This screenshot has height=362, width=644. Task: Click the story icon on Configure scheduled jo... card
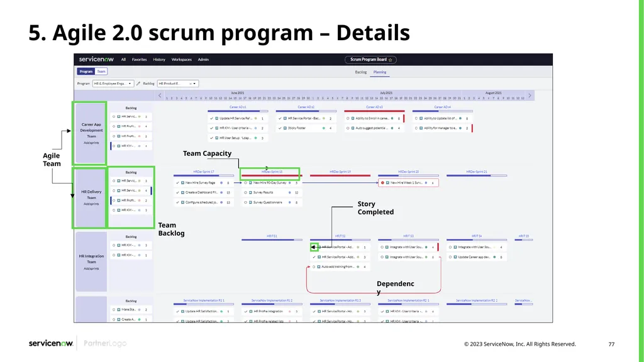183,202
